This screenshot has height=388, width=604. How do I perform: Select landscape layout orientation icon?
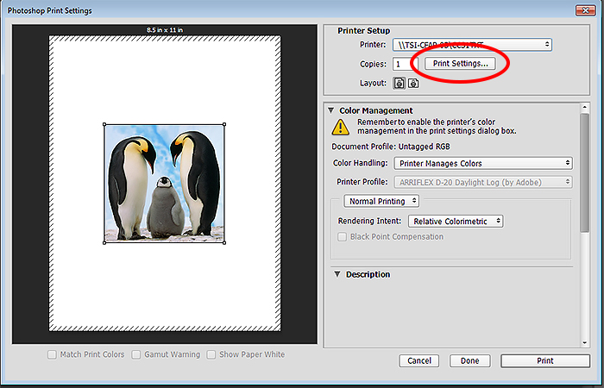[x=413, y=84]
